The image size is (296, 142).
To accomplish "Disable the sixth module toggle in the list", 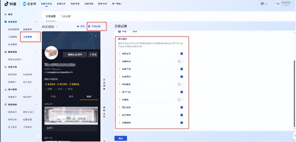I will (181, 92).
